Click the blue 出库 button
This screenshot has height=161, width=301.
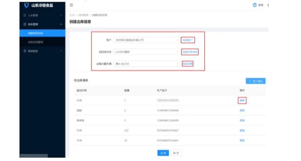click(x=163, y=153)
